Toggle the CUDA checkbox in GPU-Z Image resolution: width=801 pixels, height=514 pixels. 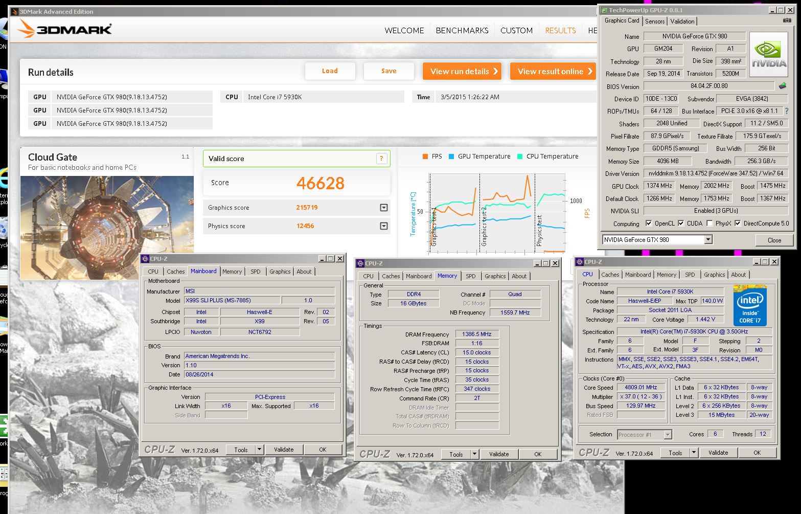(x=681, y=224)
